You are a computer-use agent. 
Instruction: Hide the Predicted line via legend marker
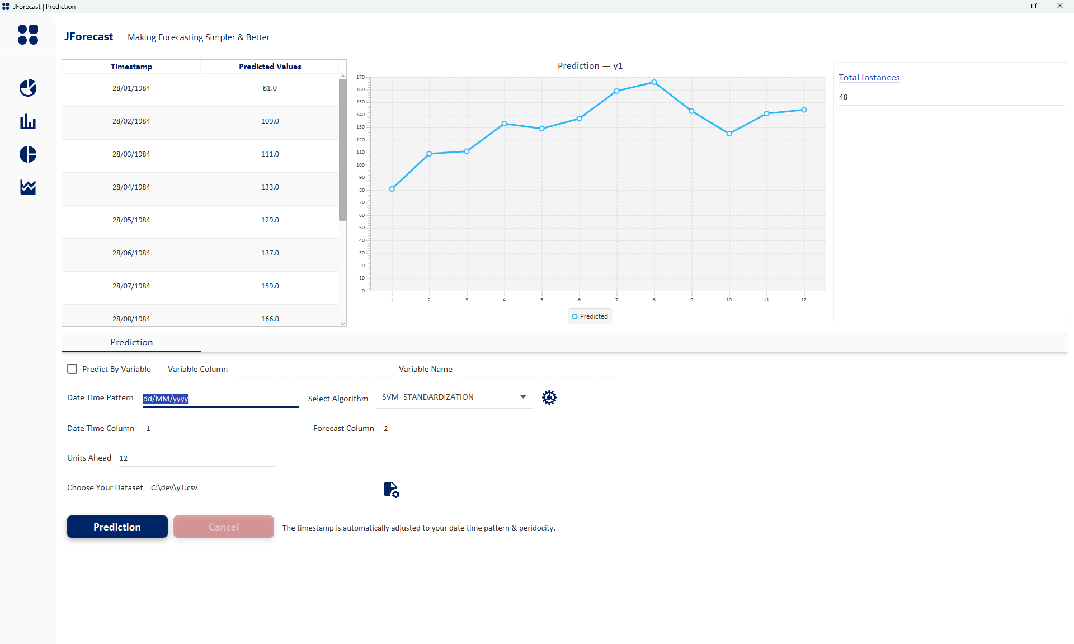tap(574, 316)
